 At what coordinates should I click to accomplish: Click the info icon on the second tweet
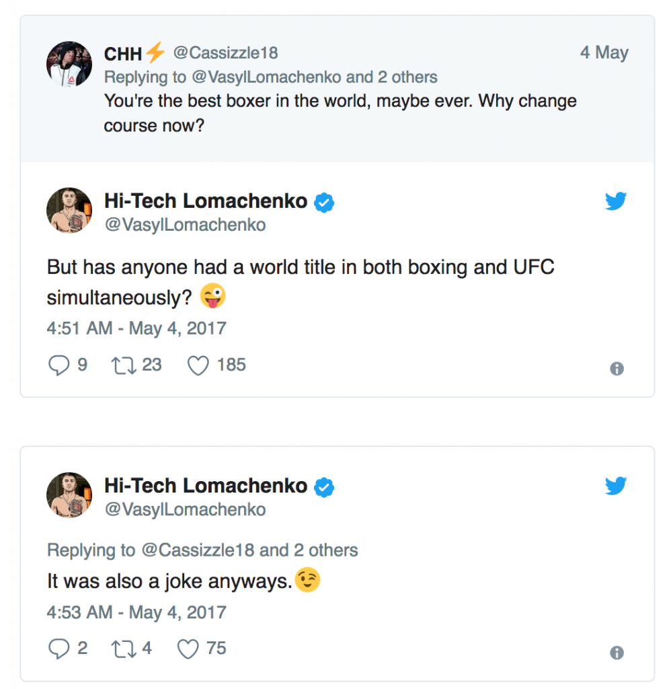point(616,652)
